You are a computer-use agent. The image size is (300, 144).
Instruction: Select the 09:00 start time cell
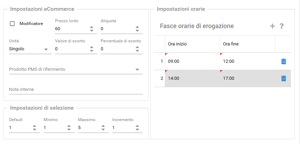192,61
